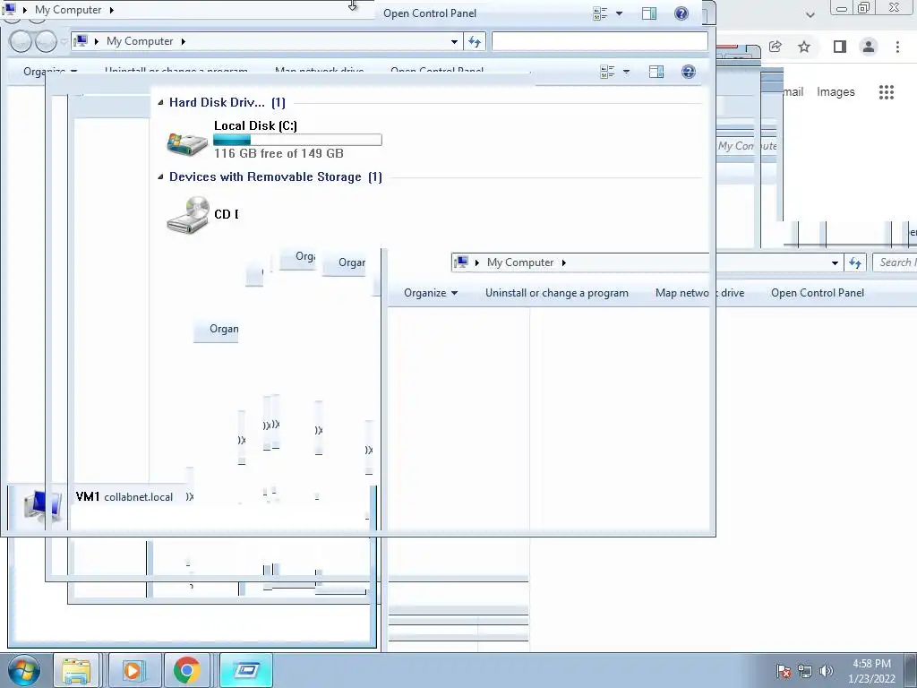917x688 pixels.
Task: Open Chrome's side panel icon
Action: click(x=840, y=47)
